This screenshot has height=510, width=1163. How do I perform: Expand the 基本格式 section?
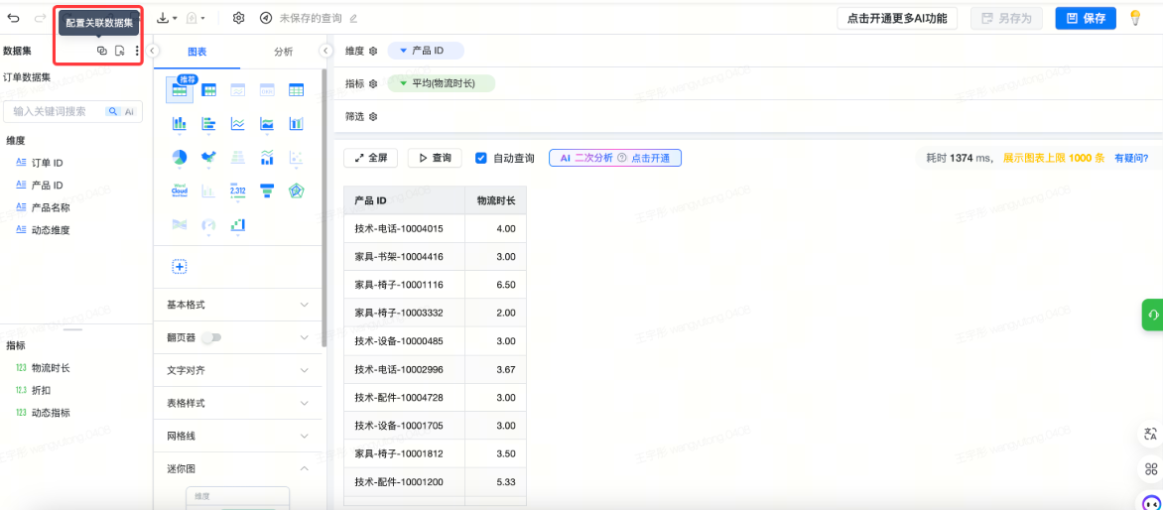[238, 305]
